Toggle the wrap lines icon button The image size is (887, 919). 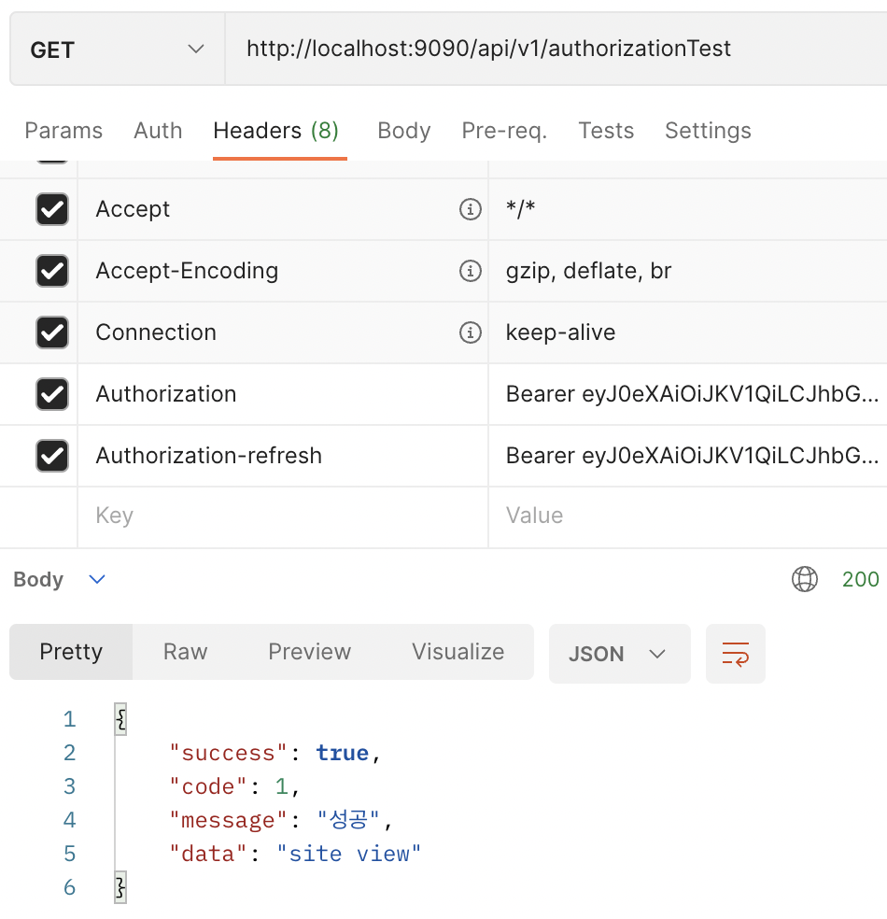(x=736, y=654)
